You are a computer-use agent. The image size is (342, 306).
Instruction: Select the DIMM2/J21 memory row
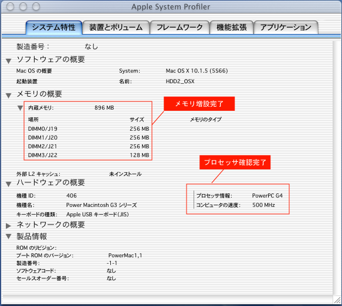coord(89,146)
